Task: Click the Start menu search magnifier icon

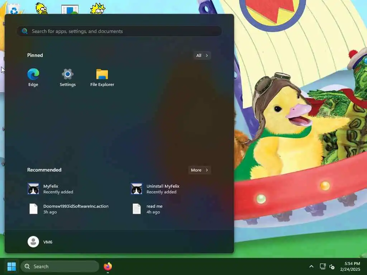Action: [25, 31]
